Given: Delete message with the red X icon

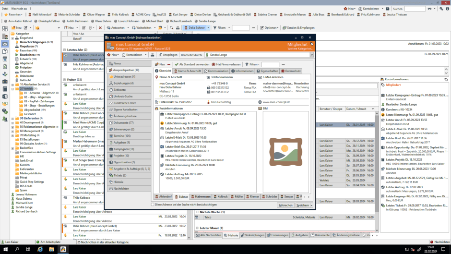Looking at the screenshot, I should coord(100,28).
